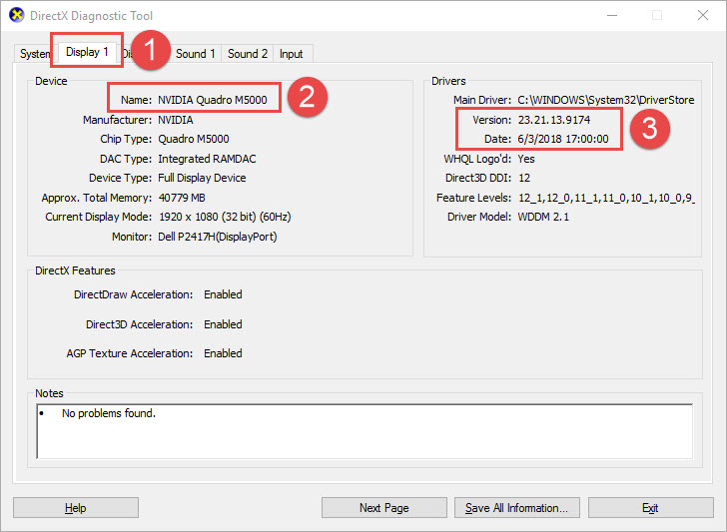Click the Help button
Image resolution: width=727 pixels, height=532 pixels.
pos(76,508)
